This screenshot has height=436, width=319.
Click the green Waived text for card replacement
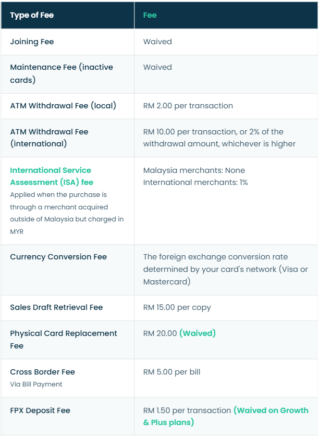pos(198,333)
